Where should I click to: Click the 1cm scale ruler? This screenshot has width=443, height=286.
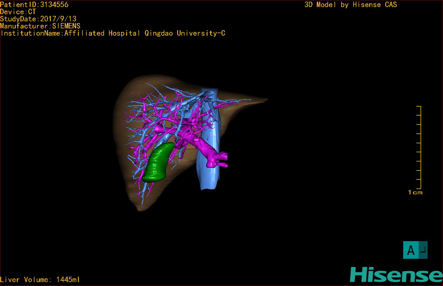point(419,147)
